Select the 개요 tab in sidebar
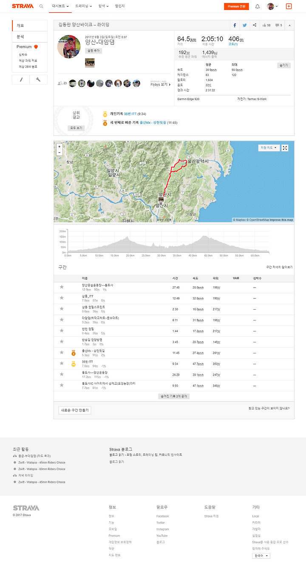 pyautogui.click(x=29, y=26)
